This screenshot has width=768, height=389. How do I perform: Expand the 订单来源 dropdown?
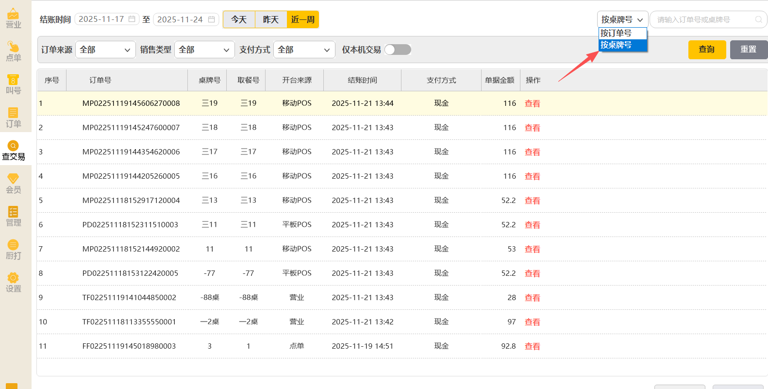coord(105,50)
